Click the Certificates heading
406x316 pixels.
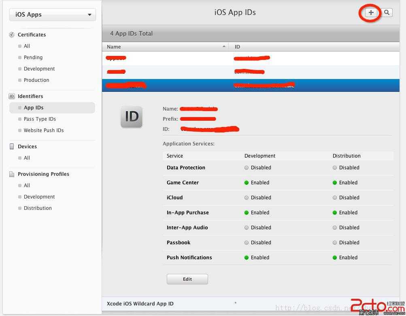click(32, 35)
